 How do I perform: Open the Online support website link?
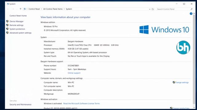tap(74, 73)
